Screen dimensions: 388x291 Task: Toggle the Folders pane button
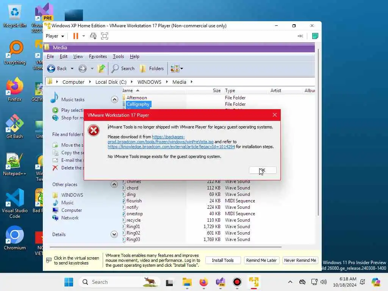[x=152, y=69]
